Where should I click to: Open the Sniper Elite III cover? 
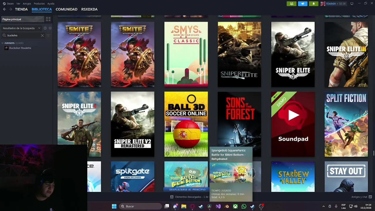coord(346,54)
